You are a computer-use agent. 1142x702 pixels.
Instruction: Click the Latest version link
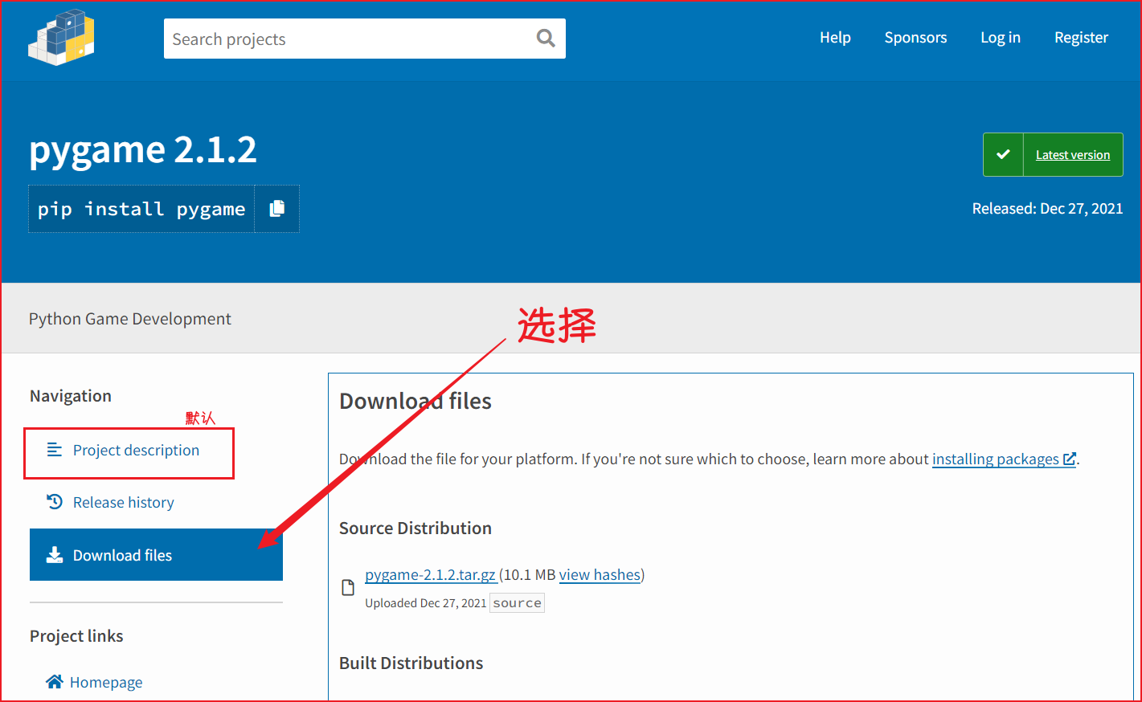coord(1072,155)
